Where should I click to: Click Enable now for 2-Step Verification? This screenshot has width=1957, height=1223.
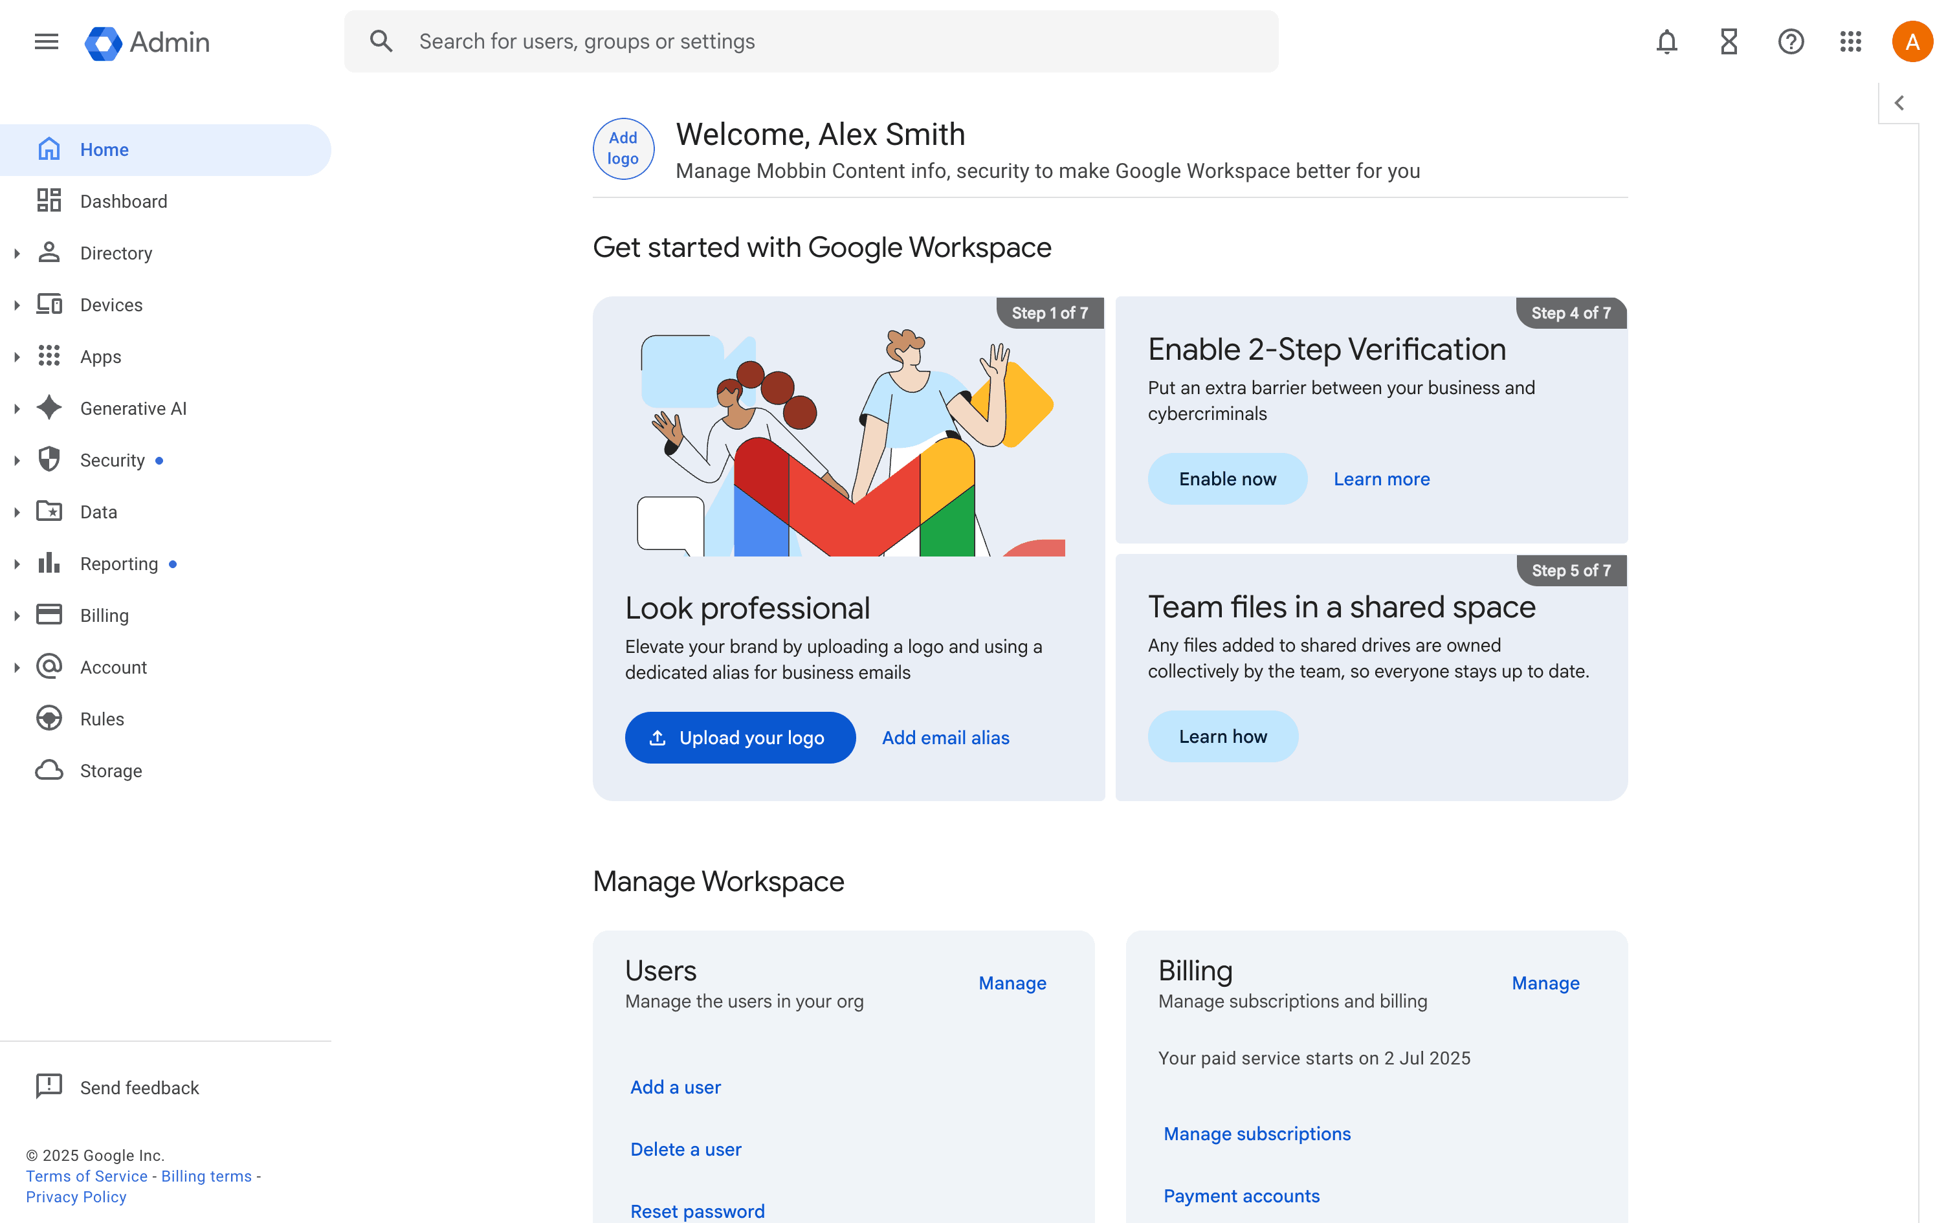click(x=1227, y=479)
